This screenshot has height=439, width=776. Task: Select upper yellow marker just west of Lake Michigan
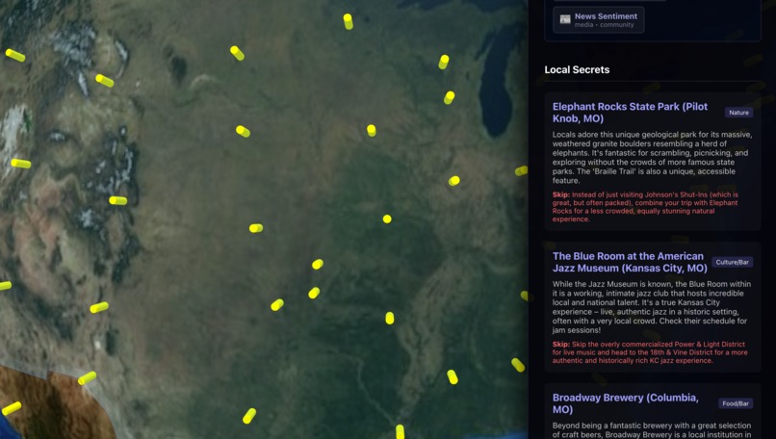click(x=444, y=62)
